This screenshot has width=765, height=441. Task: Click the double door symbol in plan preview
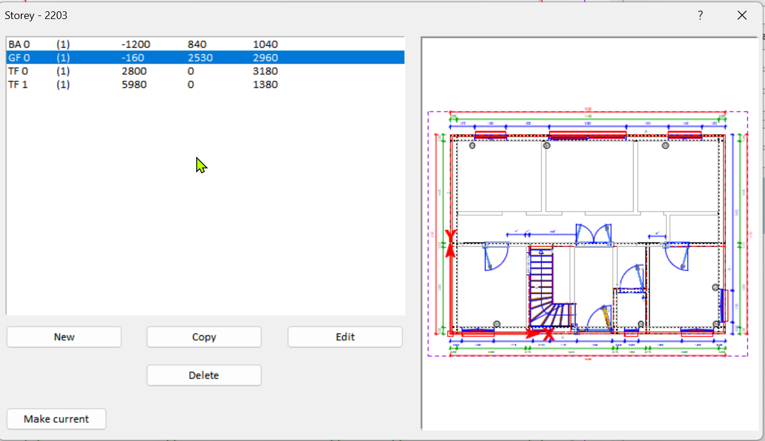(x=593, y=234)
